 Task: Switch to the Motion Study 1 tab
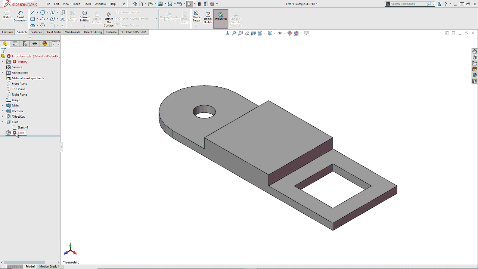click(49, 266)
